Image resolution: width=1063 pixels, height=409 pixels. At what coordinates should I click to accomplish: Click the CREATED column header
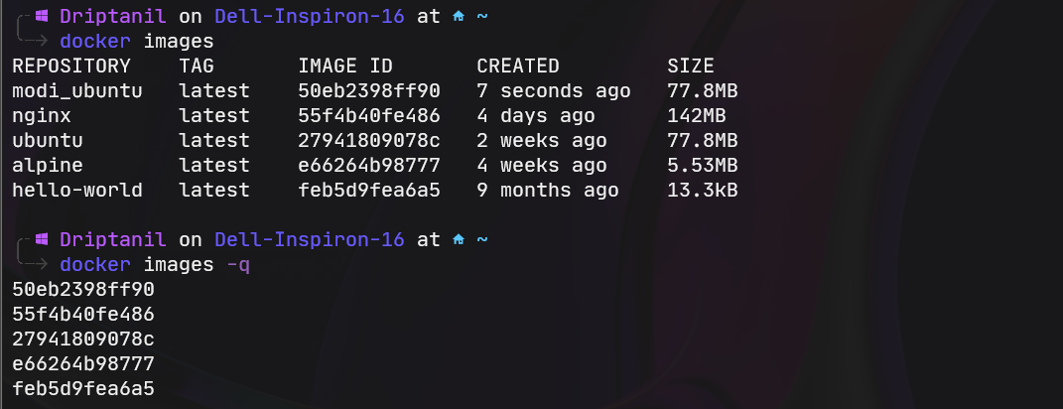tap(518, 67)
